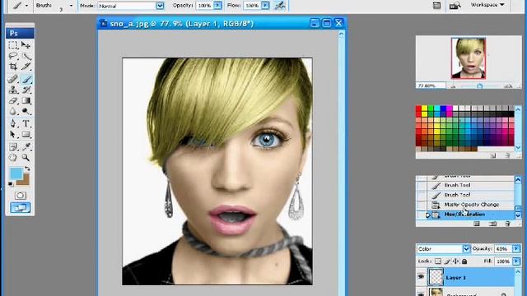This screenshot has height=296, width=527.
Task: Open the Brush preset picker dropdown
Action: [71, 6]
